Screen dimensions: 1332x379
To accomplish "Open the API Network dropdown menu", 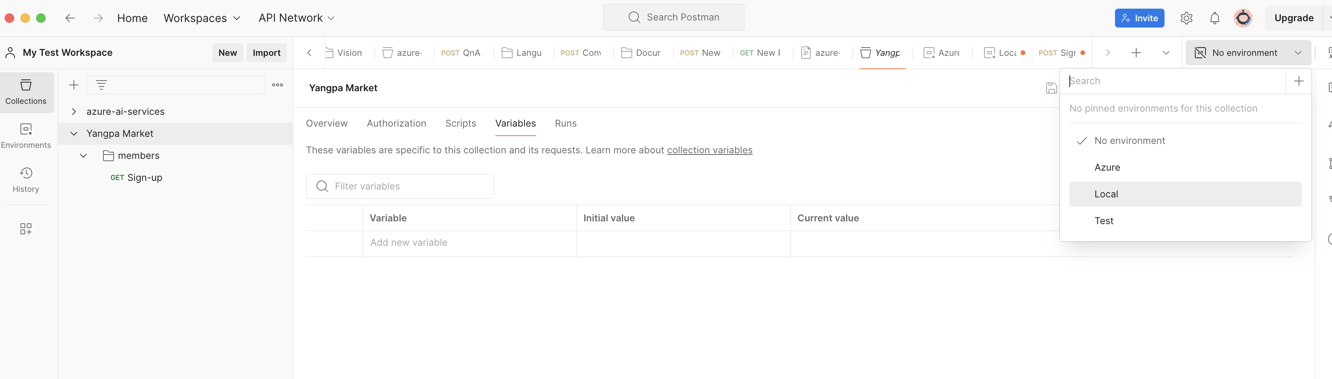I will click(296, 18).
